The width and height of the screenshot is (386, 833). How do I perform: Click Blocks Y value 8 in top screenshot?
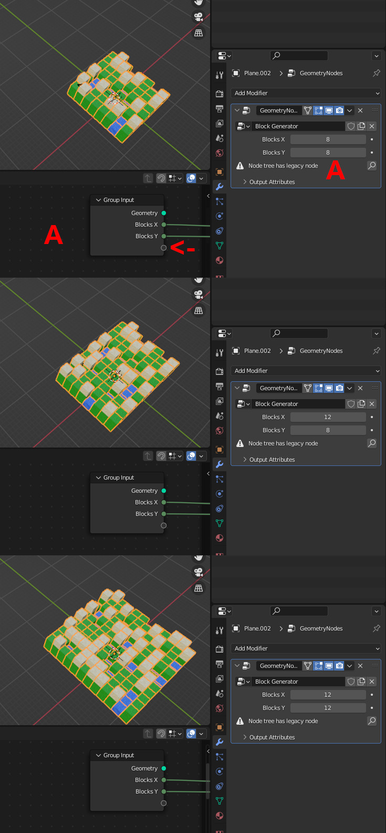328,153
